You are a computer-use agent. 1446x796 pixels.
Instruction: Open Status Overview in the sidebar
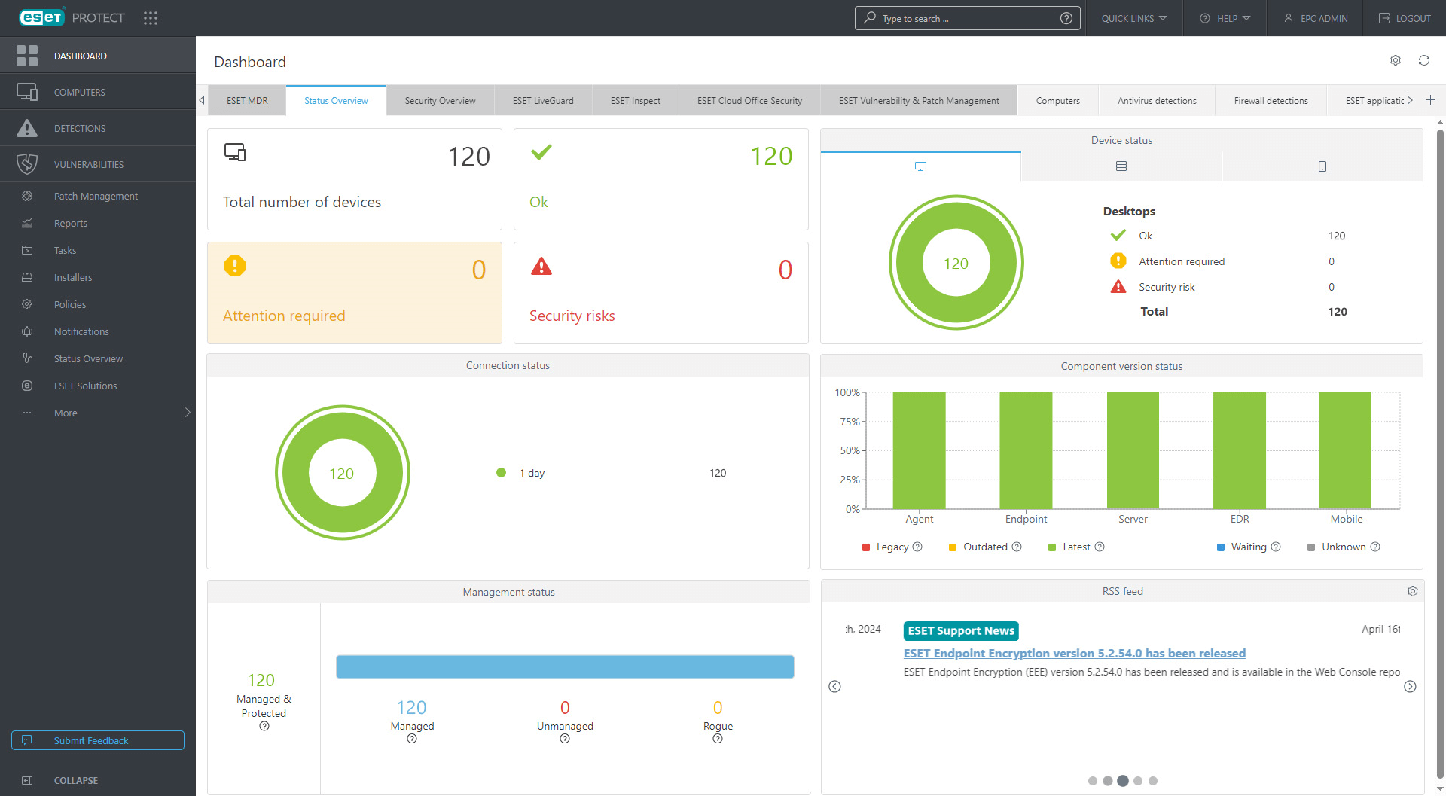point(88,358)
